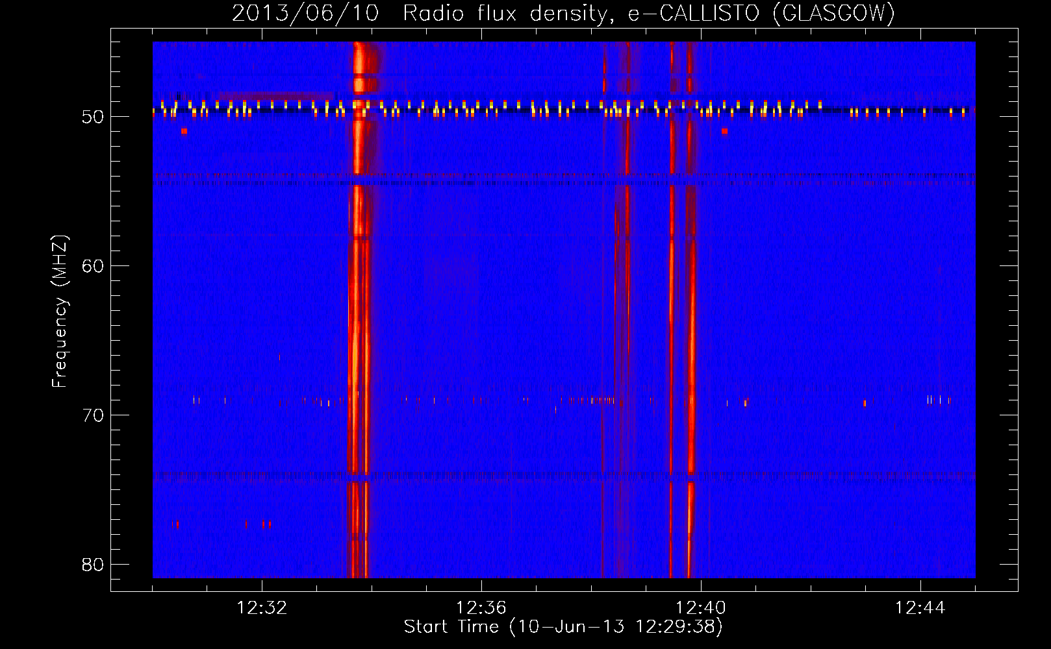Click the 12:44 time tick label
This screenshot has height=649, width=1051.
[920, 608]
